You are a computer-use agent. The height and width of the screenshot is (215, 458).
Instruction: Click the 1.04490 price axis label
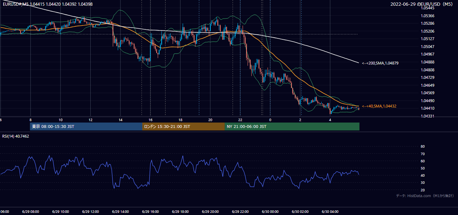(427, 101)
